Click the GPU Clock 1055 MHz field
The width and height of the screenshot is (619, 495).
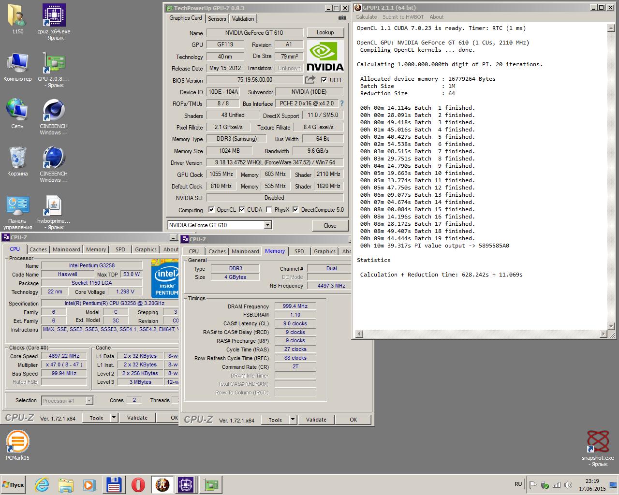click(x=221, y=174)
